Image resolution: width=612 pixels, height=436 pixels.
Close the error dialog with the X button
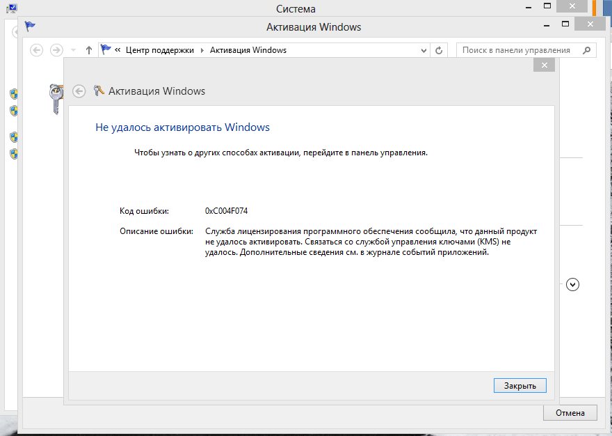click(544, 65)
